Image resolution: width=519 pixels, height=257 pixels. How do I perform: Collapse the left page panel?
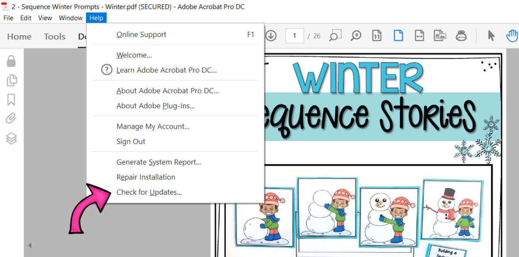click(29, 245)
